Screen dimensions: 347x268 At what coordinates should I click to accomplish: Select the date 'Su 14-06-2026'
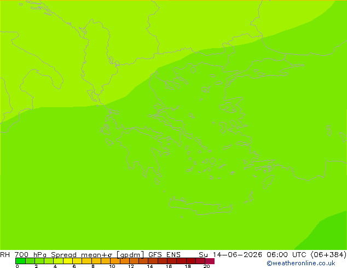(x=230, y=255)
